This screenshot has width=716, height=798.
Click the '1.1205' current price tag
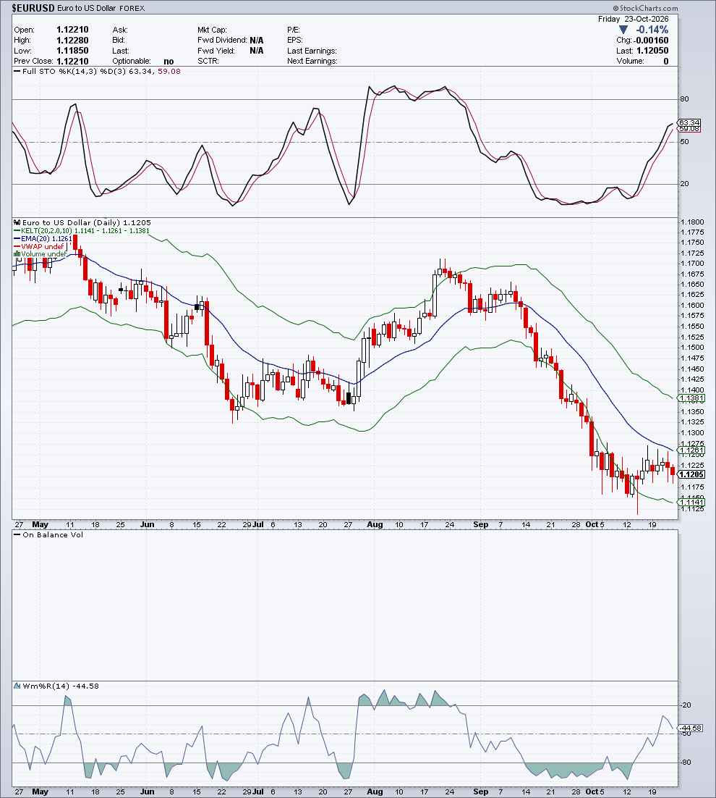691,474
